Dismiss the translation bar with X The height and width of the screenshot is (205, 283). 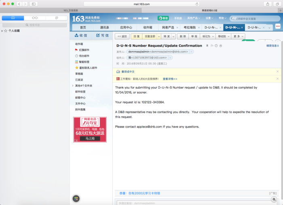click(x=277, y=72)
